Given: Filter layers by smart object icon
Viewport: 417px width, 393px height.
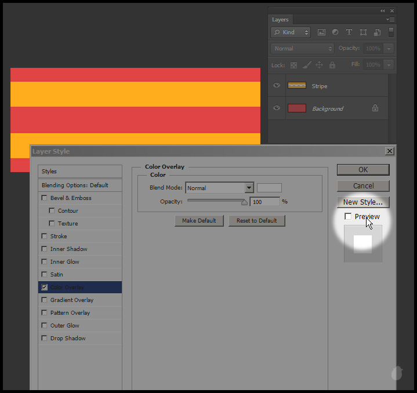Looking at the screenshot, I should pyautogui.click(x=377, y=32).
